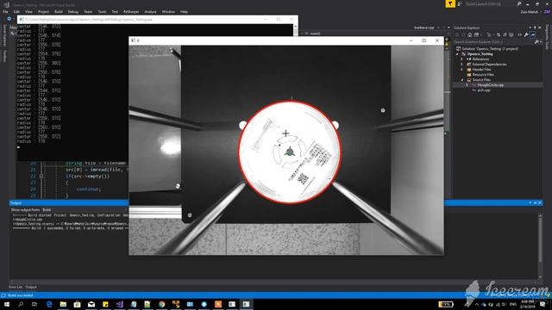The image size is (552, 310).
Task: Switch to Visual Studio from the taskbar
Action: click(119, 304)
